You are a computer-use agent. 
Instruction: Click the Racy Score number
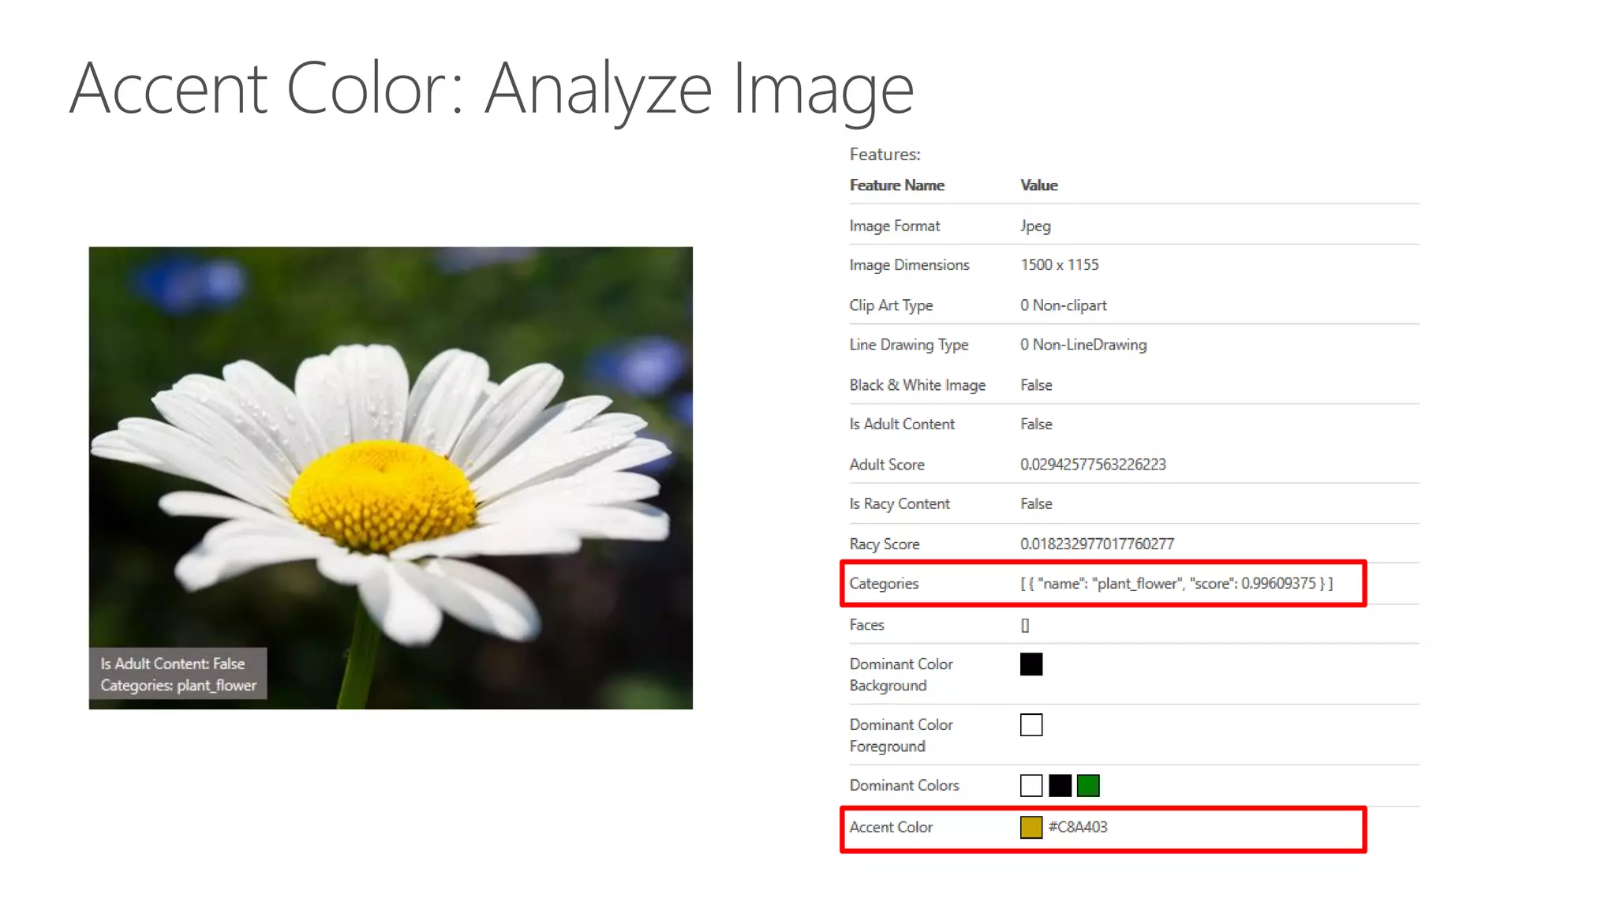click(1097, 544)
